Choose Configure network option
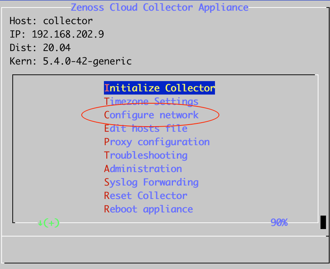 click(x=151, y=115)
